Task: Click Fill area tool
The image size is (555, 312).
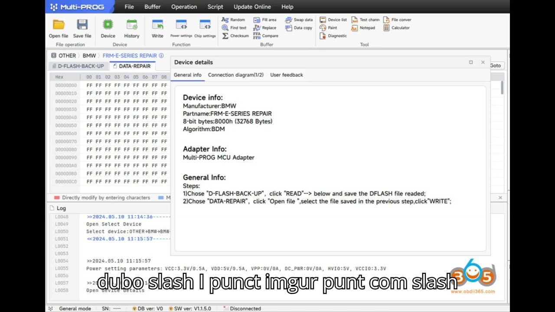Action: tap(265, 19)
